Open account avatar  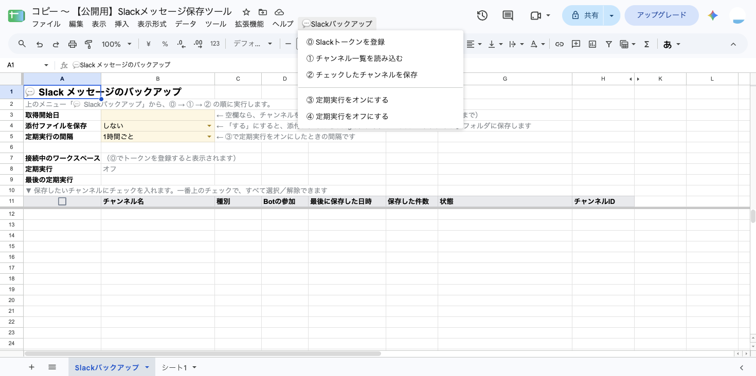click(738, 15)
